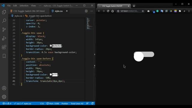Click the style.css check status item
This screenshot has width=192, height=108.
tap(26, 103)
